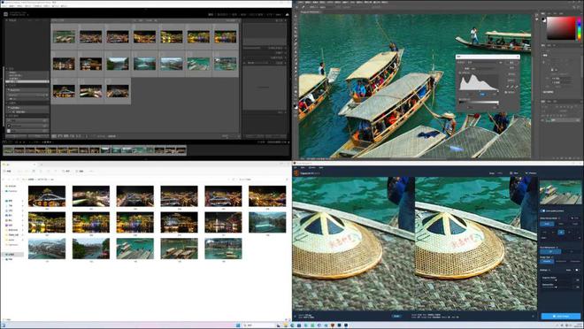Screen dimensions: 584x329
Task: Open the File menu in Photoshop
Action: [x=301, y=3]
